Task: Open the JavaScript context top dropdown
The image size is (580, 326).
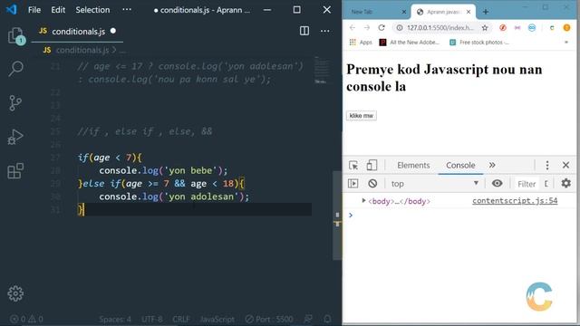Action: tap(434, 184)
